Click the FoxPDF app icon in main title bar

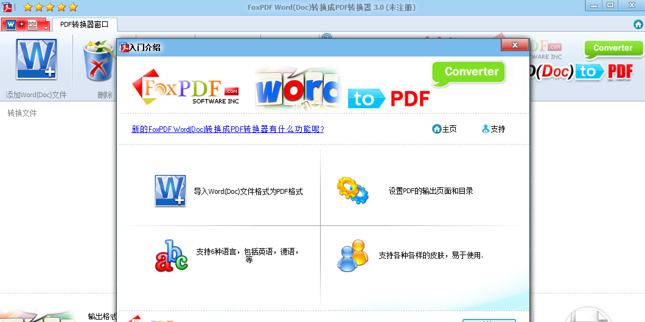coord(7,7)
